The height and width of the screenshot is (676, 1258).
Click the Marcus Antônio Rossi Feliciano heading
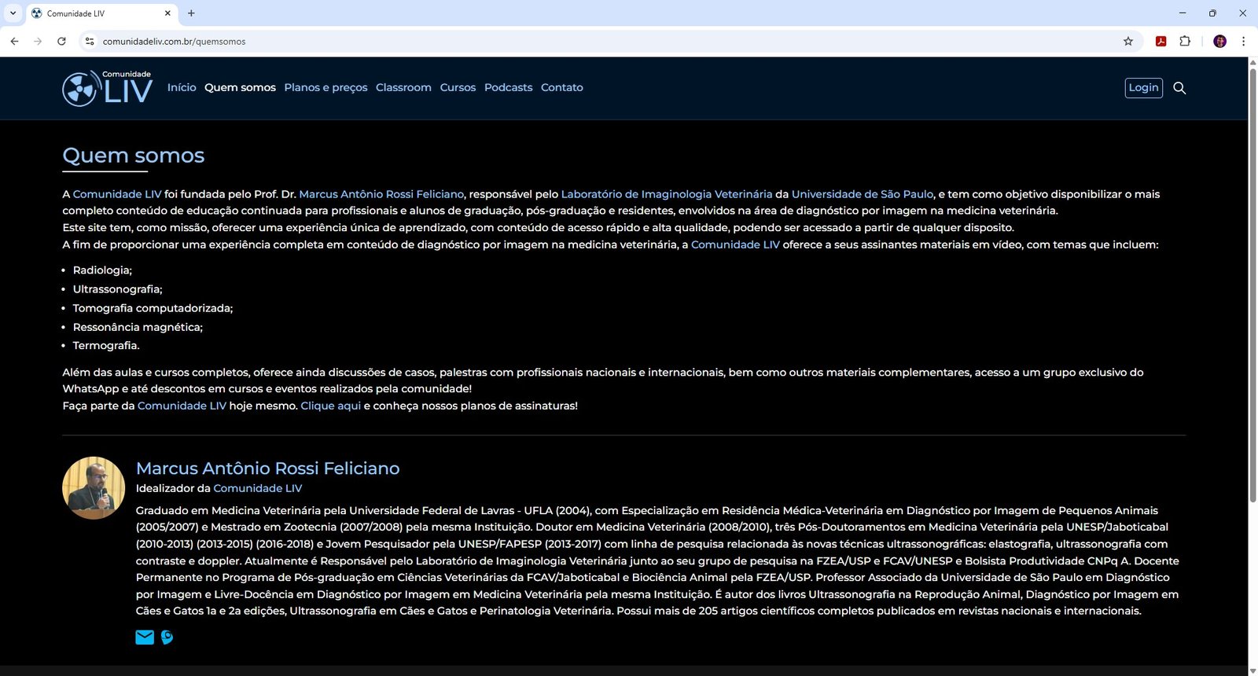pos(267,468)
